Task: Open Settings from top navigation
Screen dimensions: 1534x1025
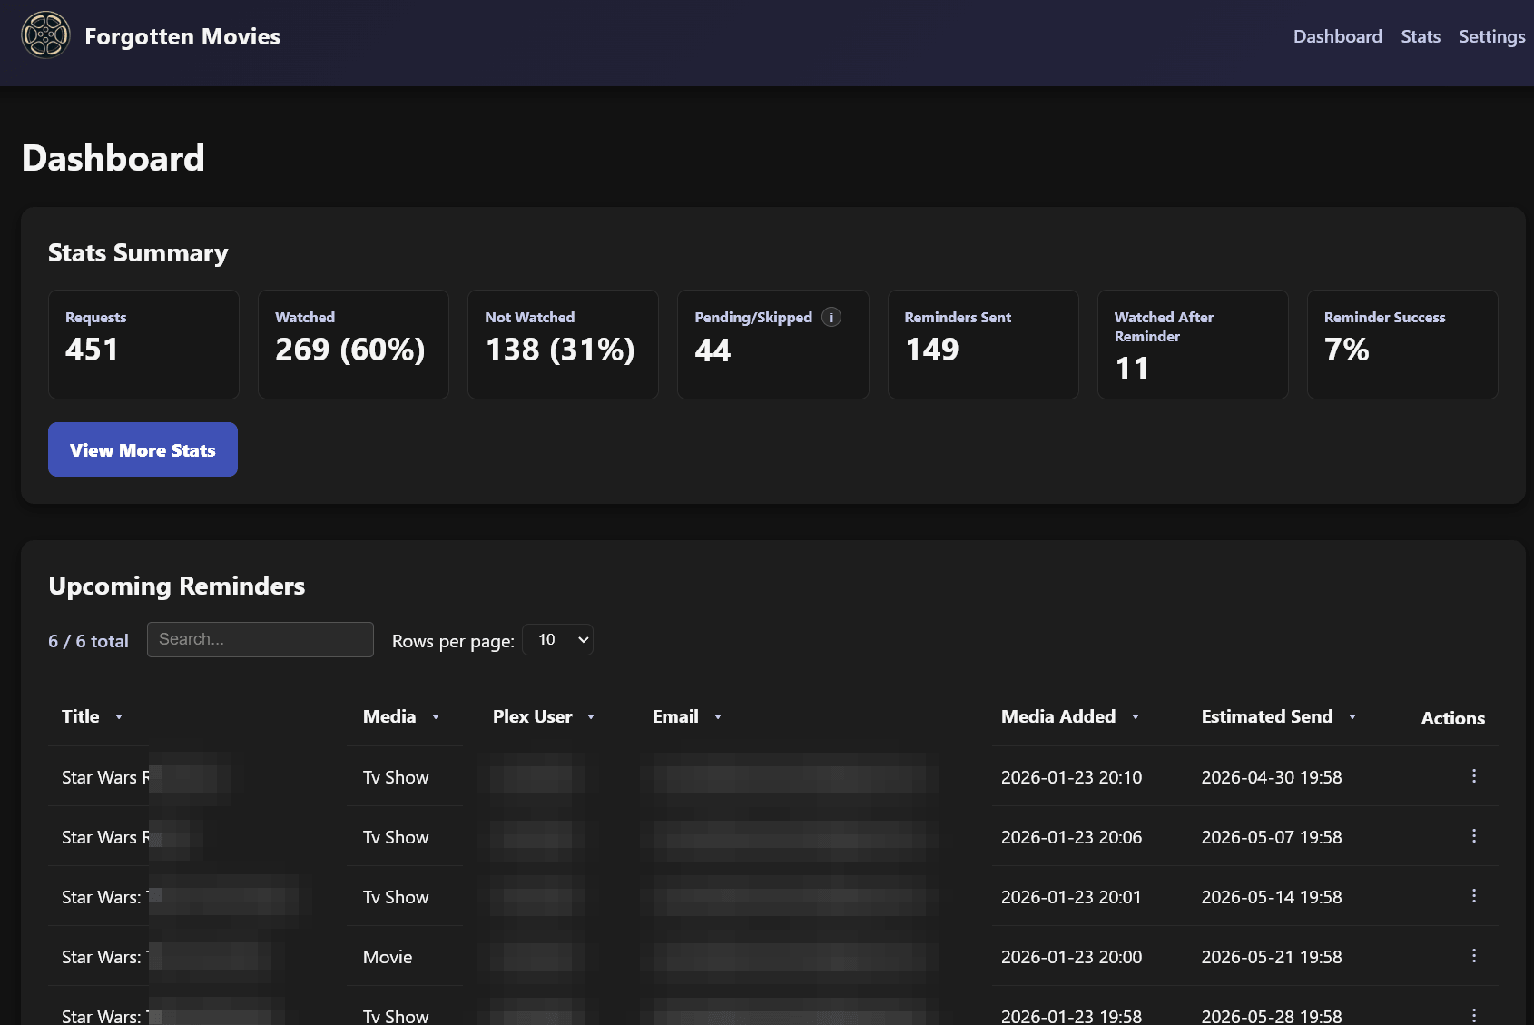Action: pyautogui.click(x=1491, y=36)
